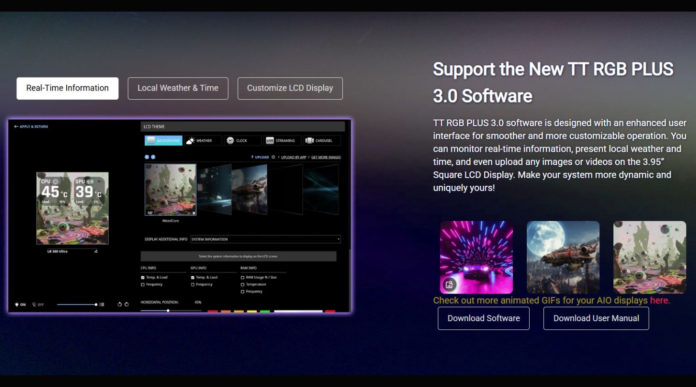Open the neon car tunnel GIF thumbnail
696x387 pixels.
tap(477, 257)
